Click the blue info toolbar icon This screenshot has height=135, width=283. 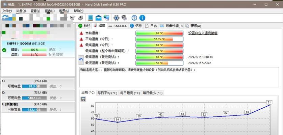142,18
